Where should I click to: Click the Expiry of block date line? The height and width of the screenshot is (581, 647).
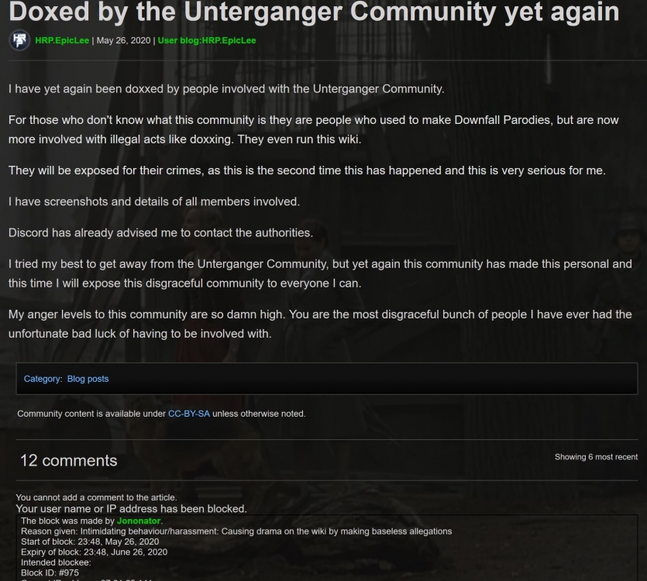[94, 552]
